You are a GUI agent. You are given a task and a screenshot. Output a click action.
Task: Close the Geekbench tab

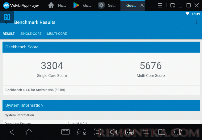tap(142, 6)
